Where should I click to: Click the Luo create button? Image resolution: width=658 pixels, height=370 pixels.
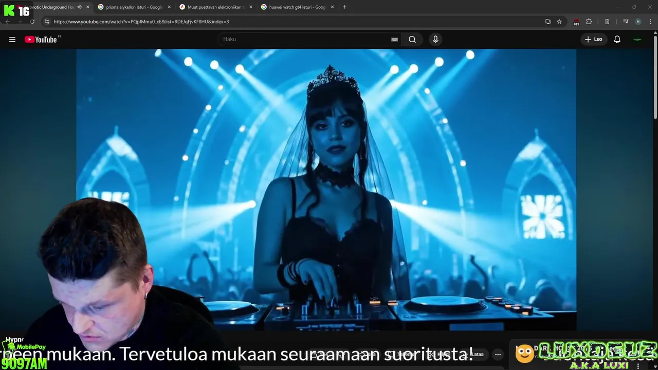(594, 40)
